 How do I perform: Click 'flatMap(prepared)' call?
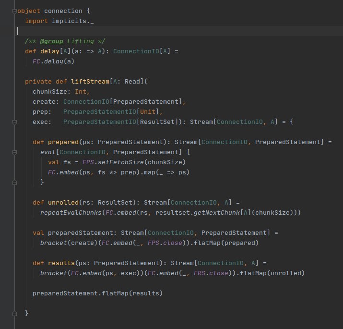(x=226, y=243)
